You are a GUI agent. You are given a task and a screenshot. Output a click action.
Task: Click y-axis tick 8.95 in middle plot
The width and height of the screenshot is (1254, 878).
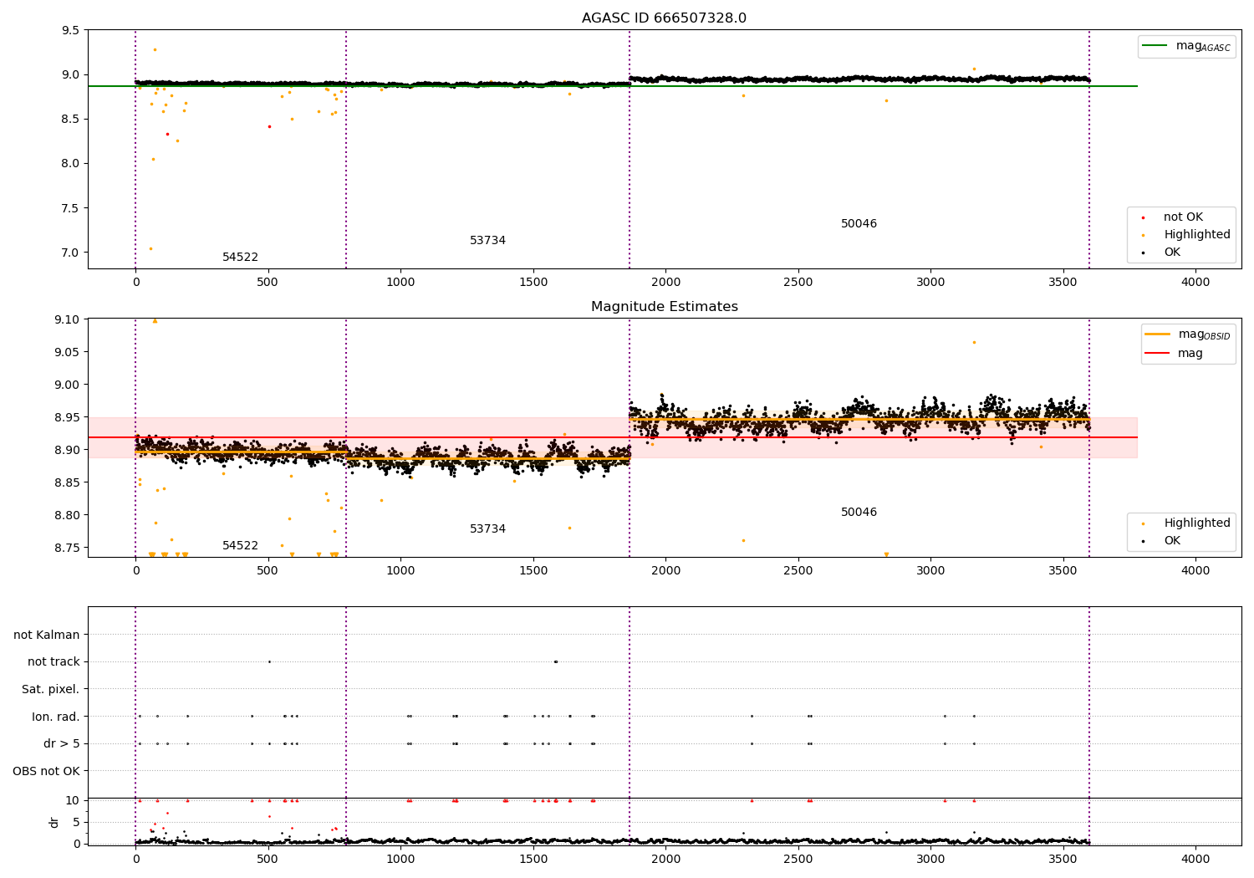68,417
